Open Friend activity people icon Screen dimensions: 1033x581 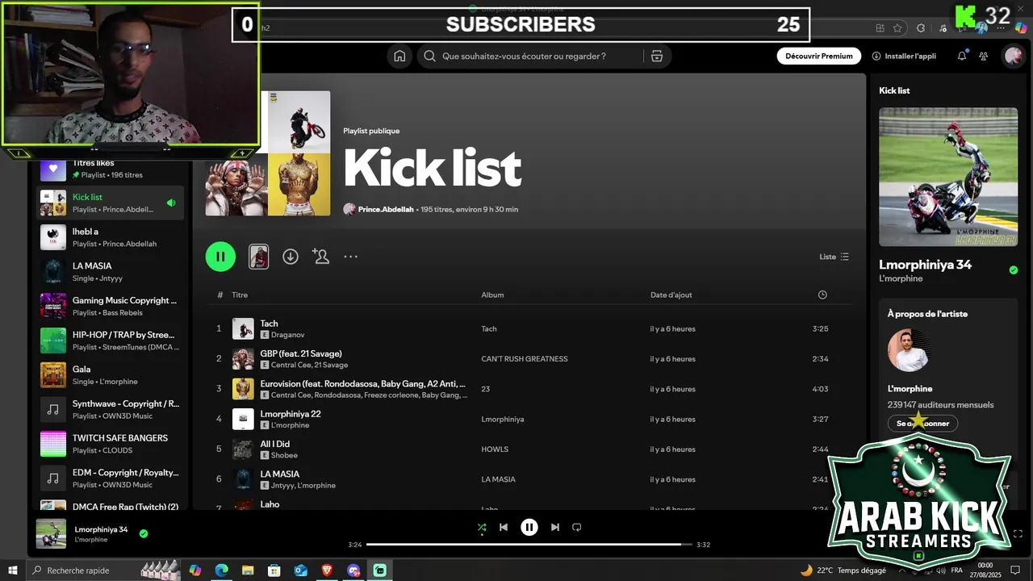pyautogui.click(x=983, y=56)
